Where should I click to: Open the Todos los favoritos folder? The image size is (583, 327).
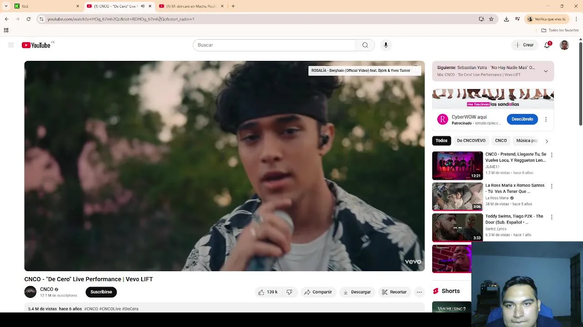560,30
